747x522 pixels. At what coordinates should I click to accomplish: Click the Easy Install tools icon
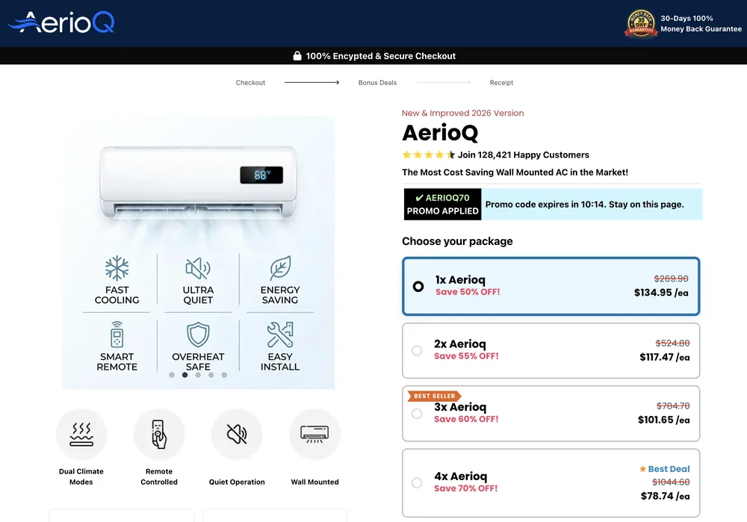pos(280,335)
